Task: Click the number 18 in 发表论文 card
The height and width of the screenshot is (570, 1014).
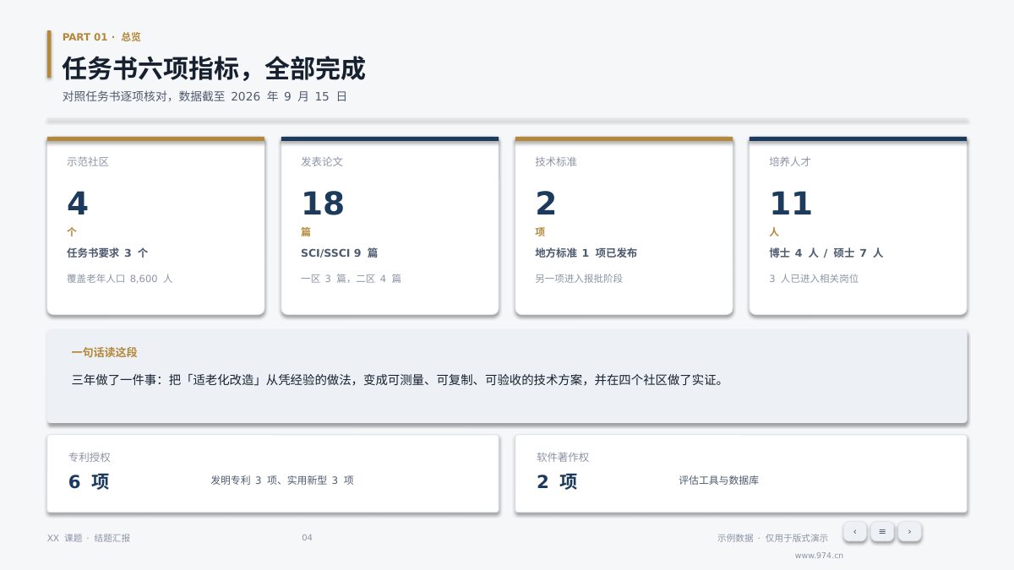Action: 322,204
